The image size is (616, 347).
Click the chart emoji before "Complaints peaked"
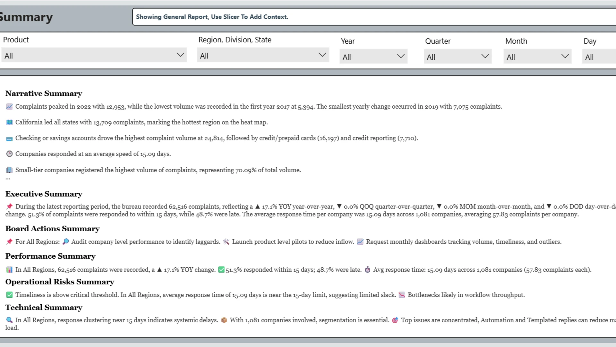[9, 107]
